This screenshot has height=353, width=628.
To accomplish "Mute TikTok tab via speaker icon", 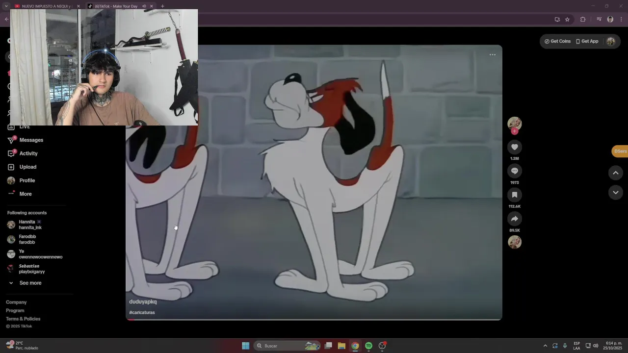I will pos(144,6).
